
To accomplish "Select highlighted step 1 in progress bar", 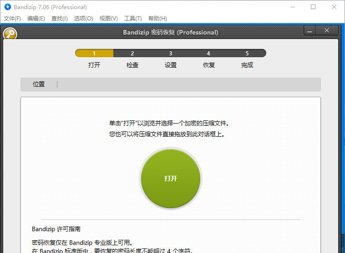I will coord(94,54).
